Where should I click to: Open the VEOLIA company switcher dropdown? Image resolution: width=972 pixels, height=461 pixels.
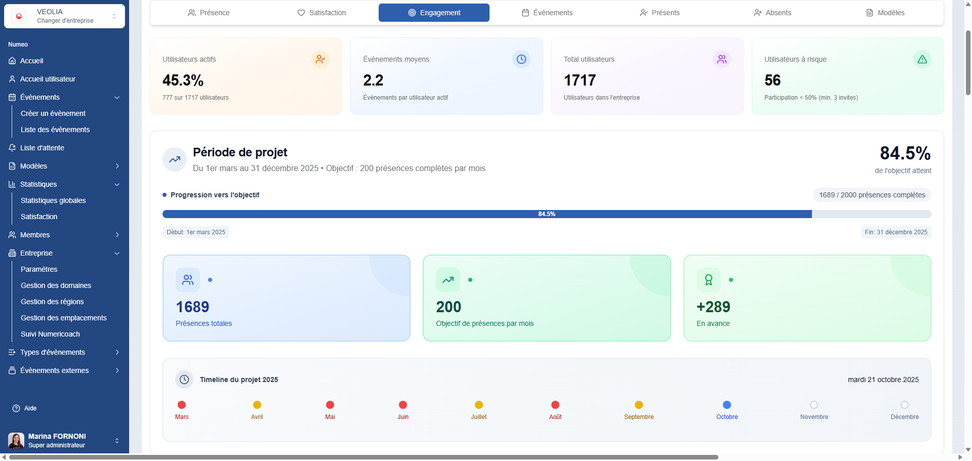point(64,16)
